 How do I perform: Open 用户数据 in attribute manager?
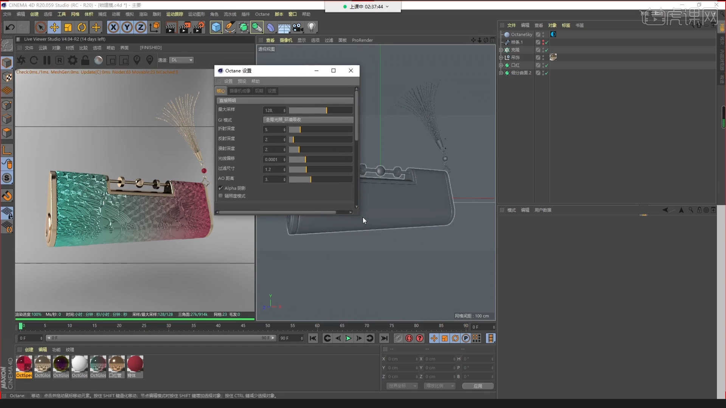click(543, 210)
